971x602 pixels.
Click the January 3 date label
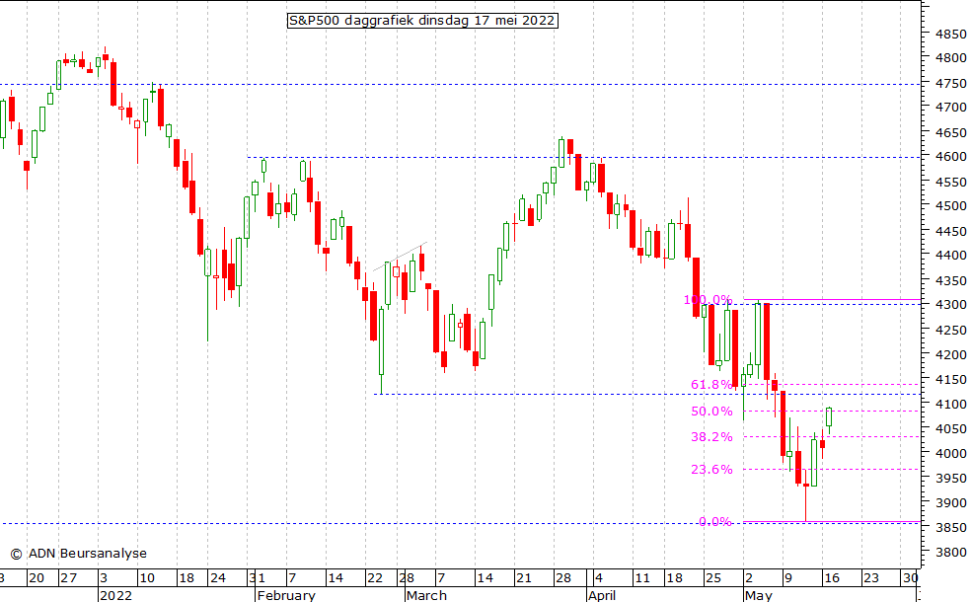pyautogui.click(x=104, y=578)
